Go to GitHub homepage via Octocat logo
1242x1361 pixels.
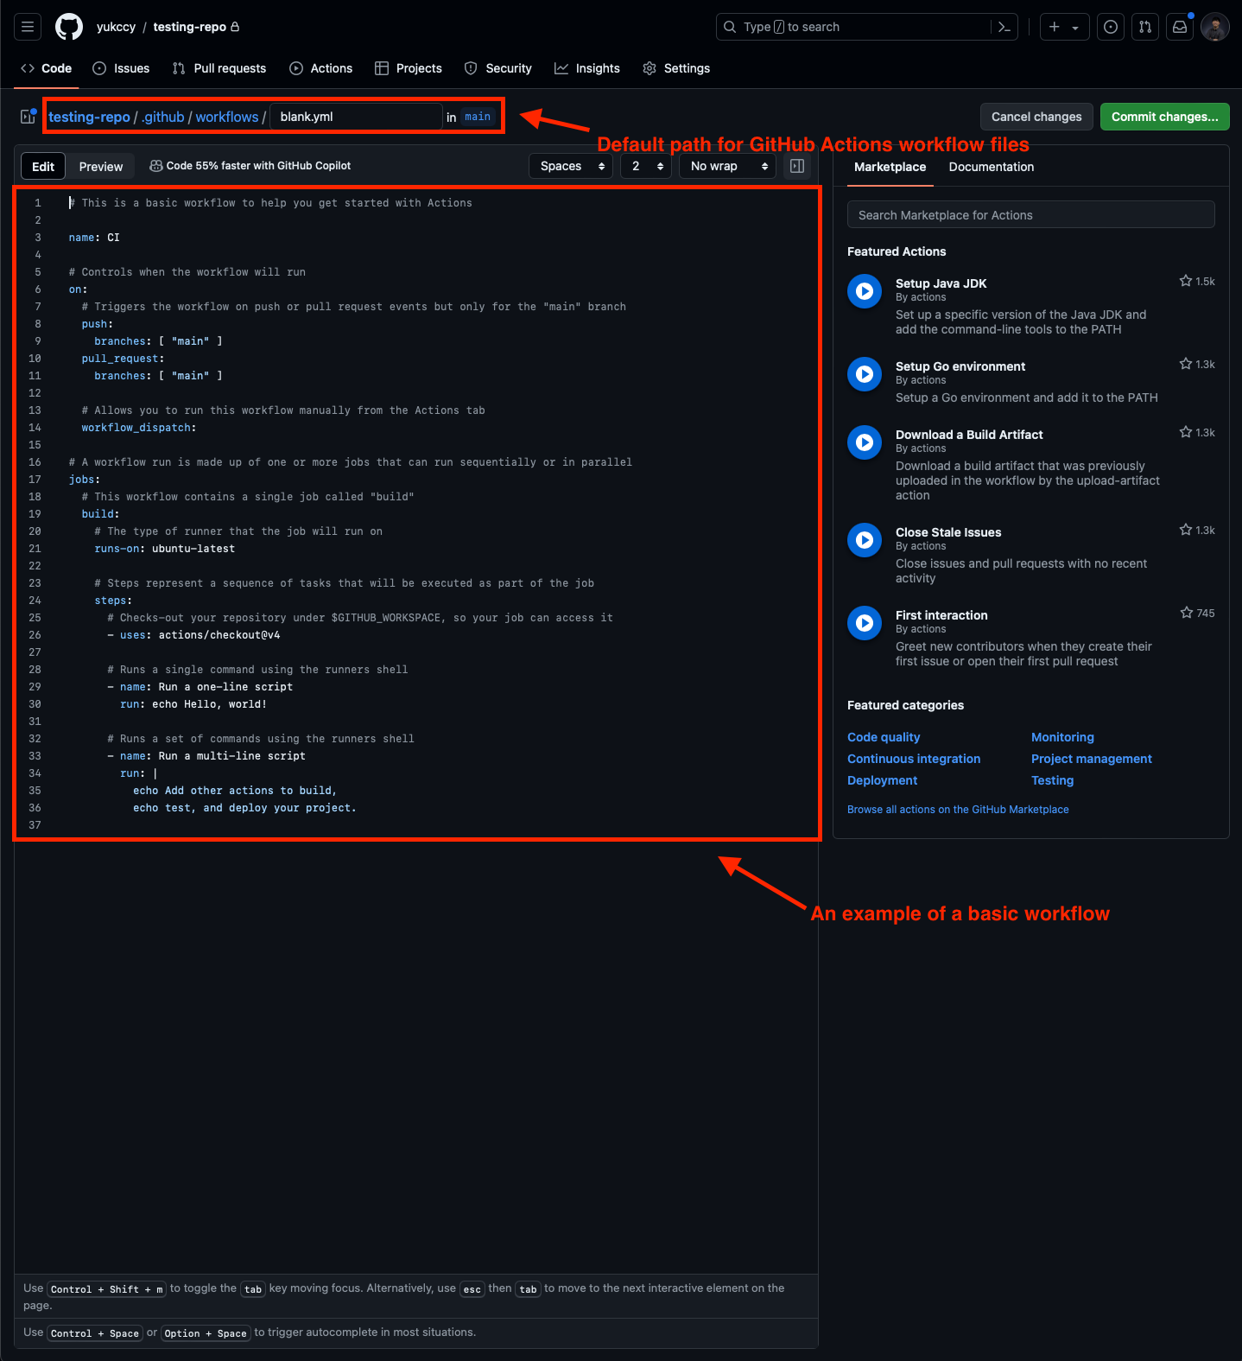69,27
